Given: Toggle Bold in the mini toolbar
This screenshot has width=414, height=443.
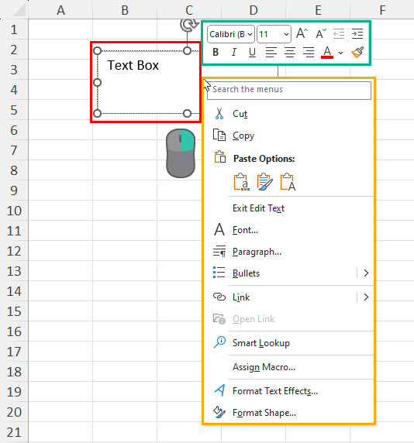Looking at the screenshot, I should click(216, 52).
